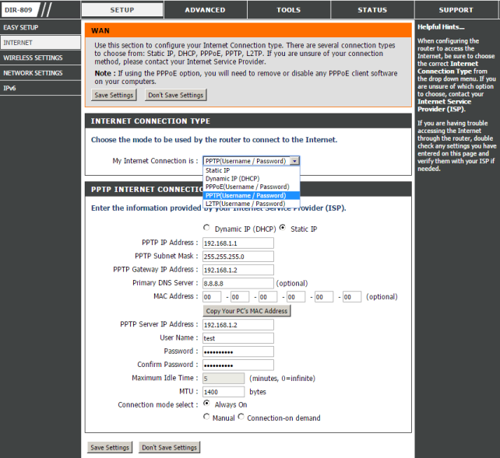Select INTERNET in sidebar
Viewport: 500px width, 458px height.
click(40, 43)
